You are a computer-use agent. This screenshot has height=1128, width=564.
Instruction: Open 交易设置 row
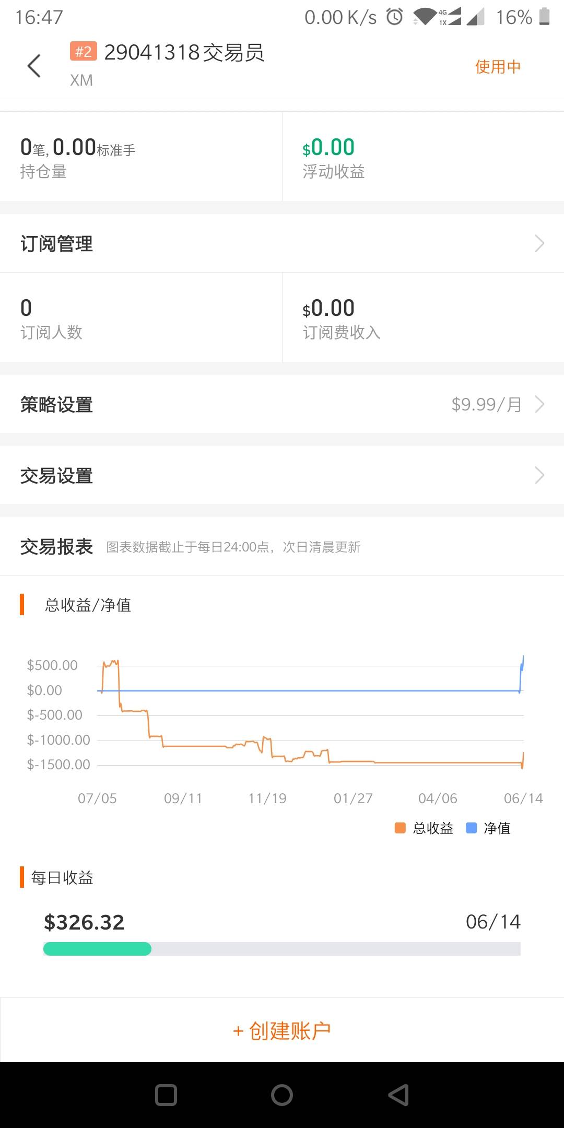[282, 475]
